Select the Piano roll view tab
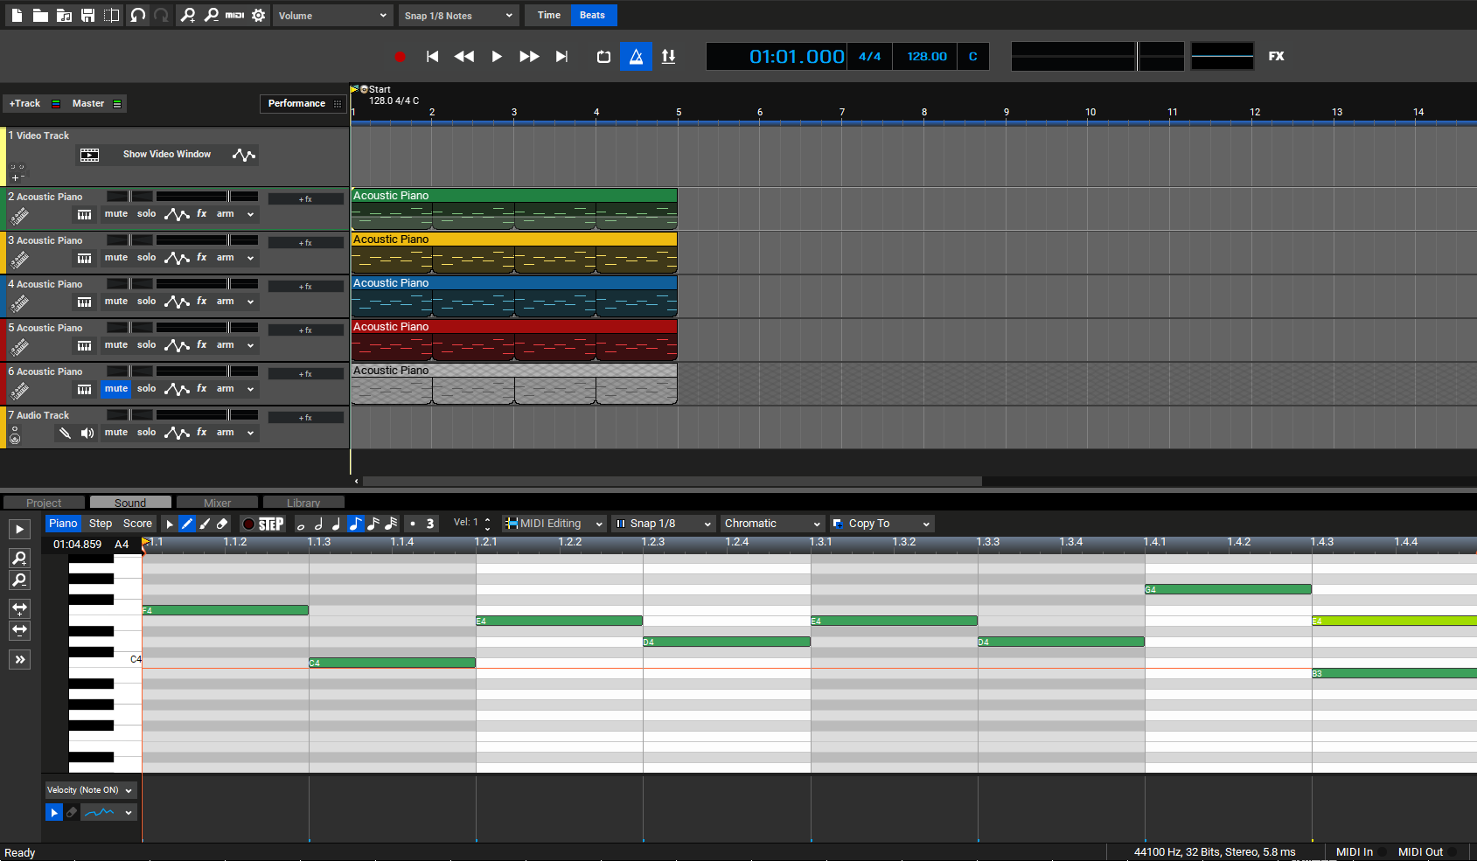Viewport: 1477px width, 861px height. pos(63,524)
